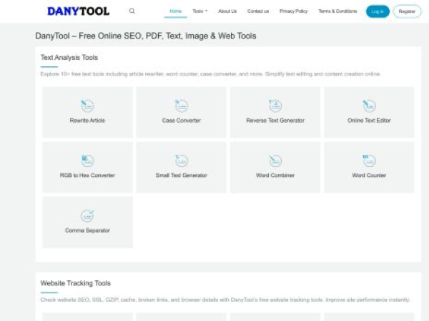
Task: Click the 'Check website SEO, SSL' description
Action: point(225,300)
